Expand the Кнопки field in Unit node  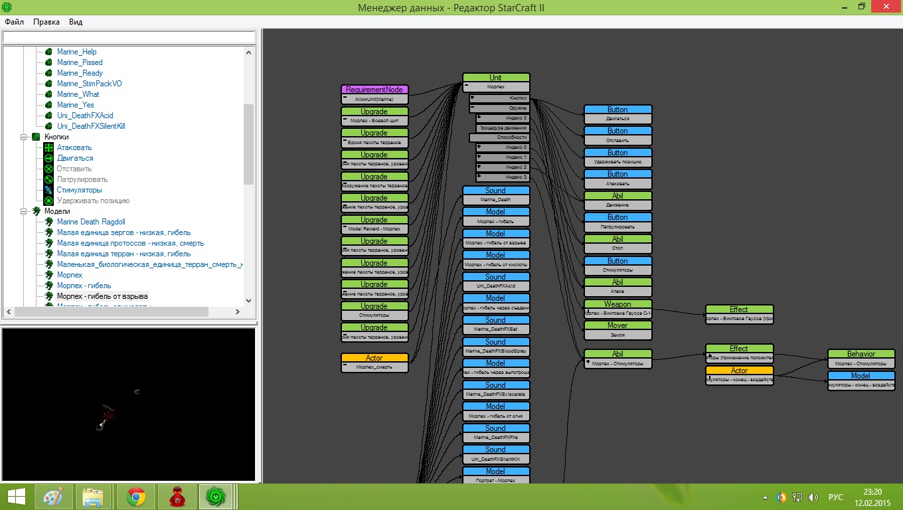pyautogui.click(x=472, y=98)
